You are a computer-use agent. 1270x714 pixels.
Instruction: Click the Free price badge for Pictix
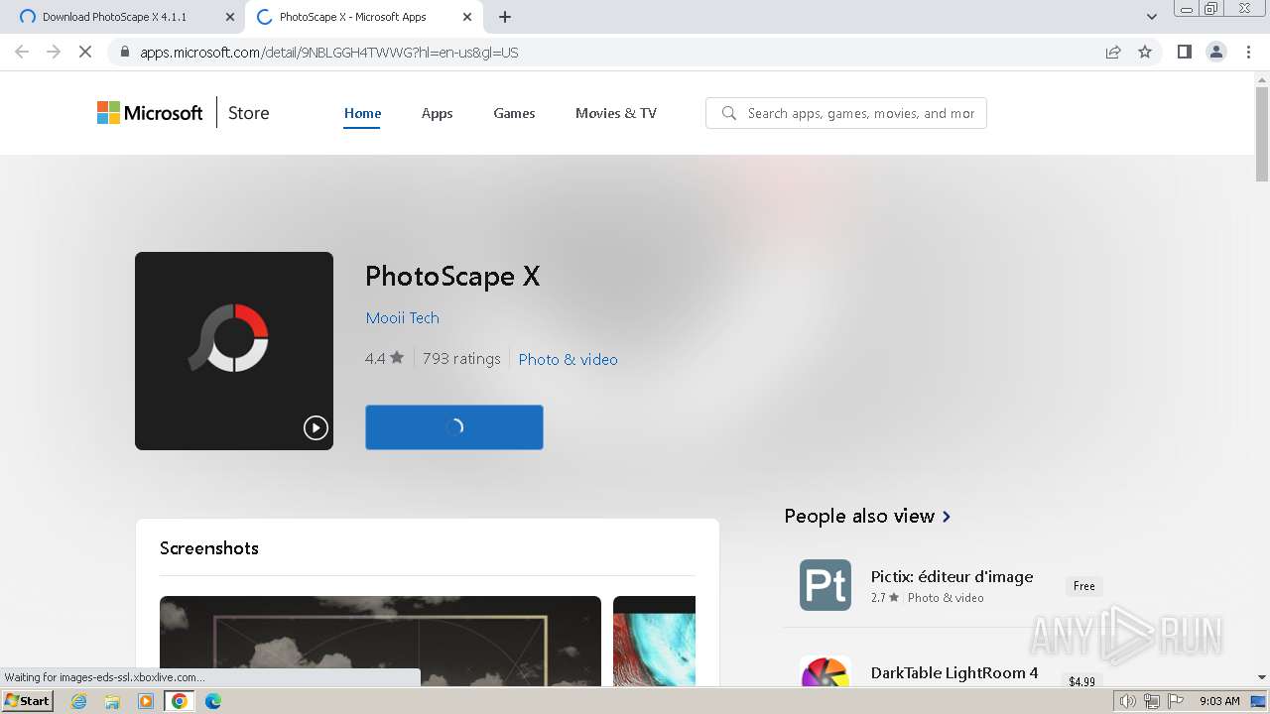click(1083, 586)
